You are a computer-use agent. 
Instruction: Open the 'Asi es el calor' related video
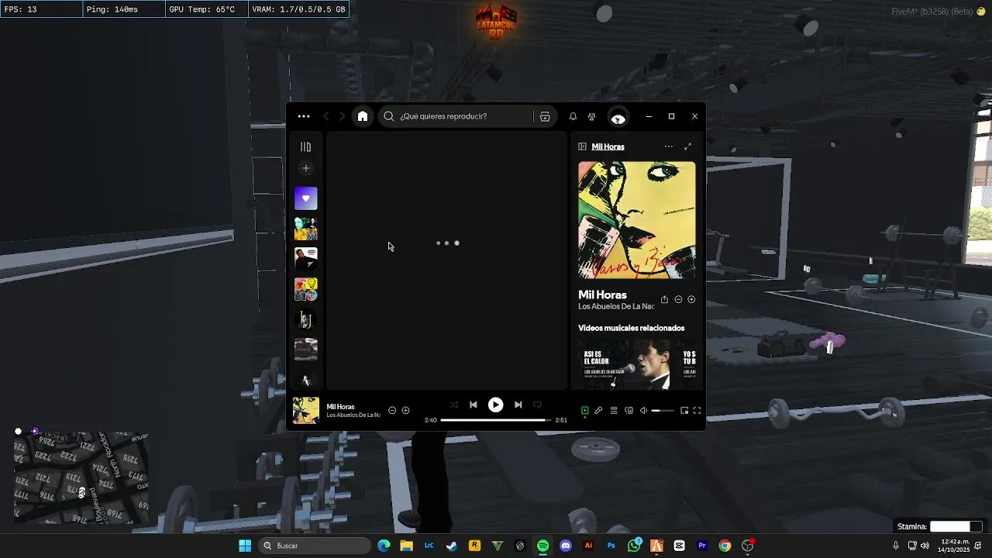(x=626, y=363)
